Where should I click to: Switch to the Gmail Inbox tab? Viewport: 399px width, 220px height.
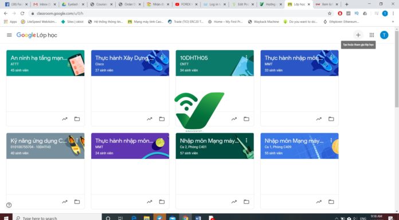click(45, 5)
